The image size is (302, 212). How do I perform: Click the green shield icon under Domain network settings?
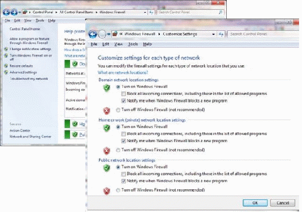click(x=107, y=88)
